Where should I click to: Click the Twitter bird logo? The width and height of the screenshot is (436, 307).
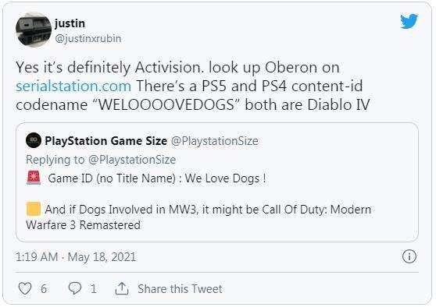[x=409, y=21]
